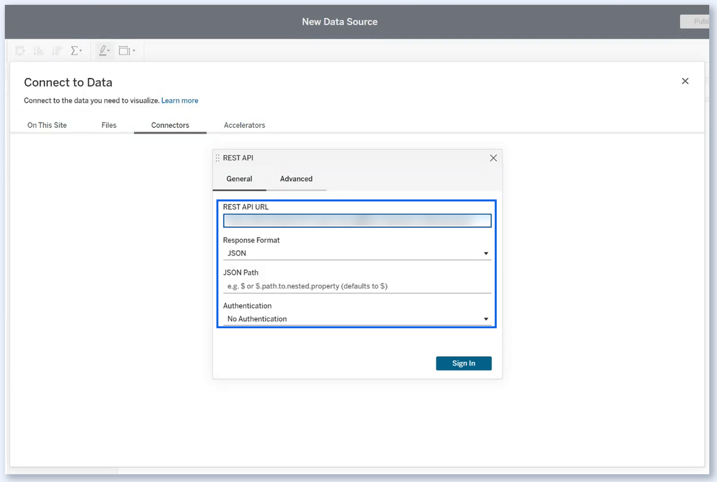Click the Authentication label

coord(247,306)
